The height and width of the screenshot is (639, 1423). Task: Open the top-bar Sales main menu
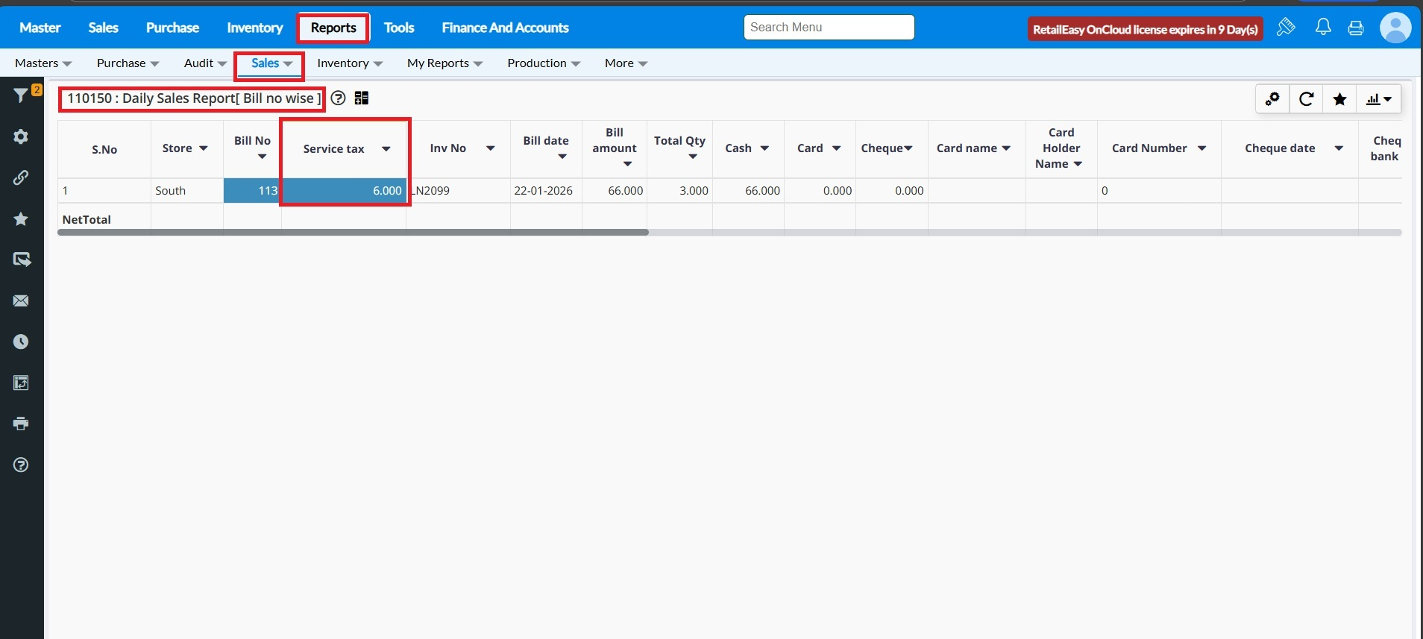point(103,28)
